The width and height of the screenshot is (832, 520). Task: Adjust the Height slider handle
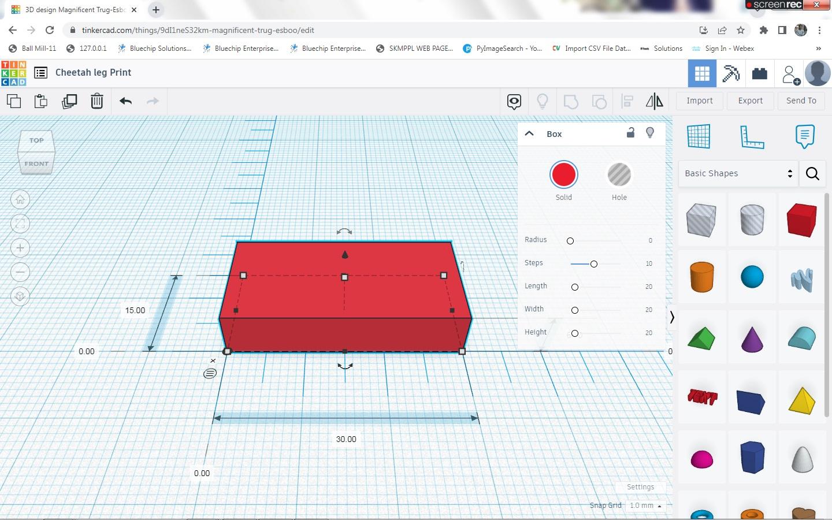(574, 333)
